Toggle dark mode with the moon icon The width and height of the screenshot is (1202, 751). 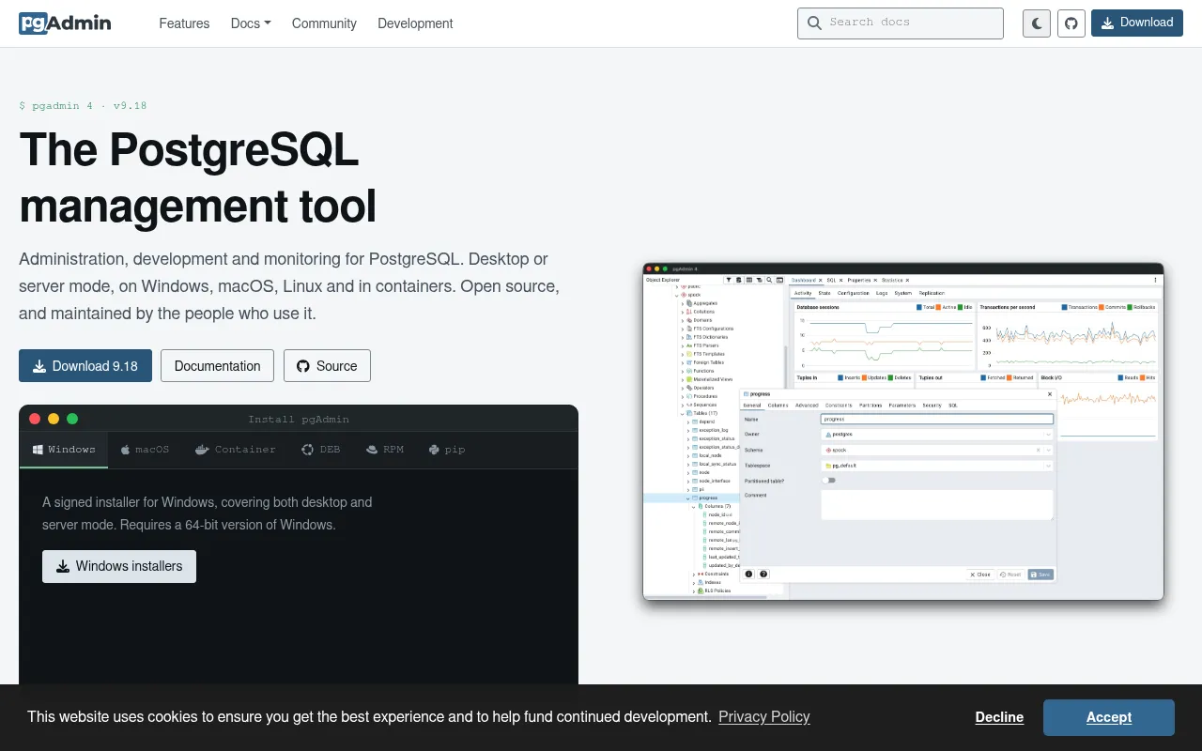[x=1037, y=23]
